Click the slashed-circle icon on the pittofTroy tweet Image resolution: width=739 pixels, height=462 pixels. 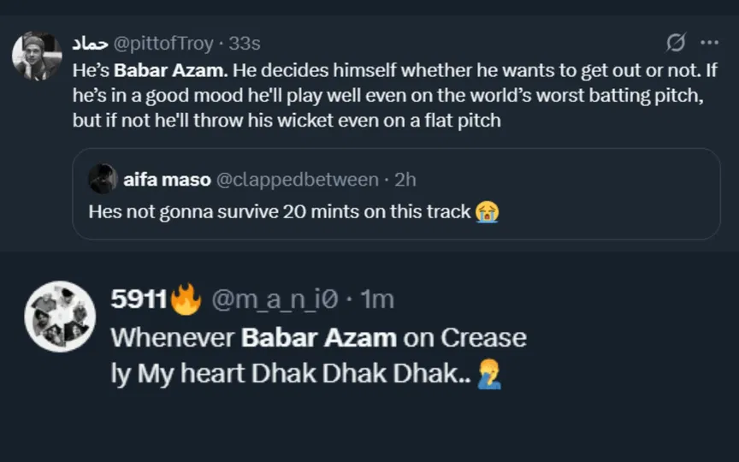(676, 42)
